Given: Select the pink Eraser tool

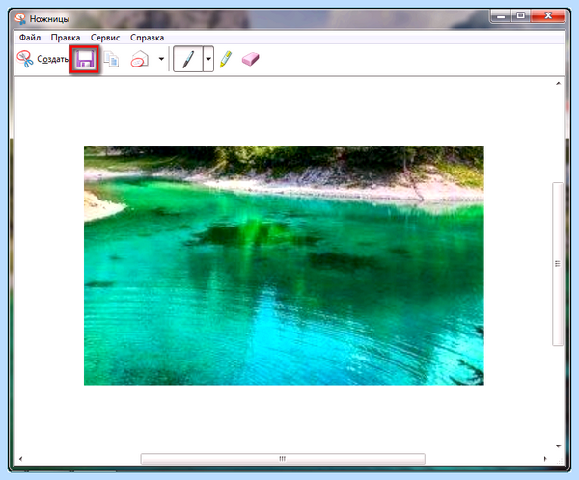Looking at the screenshot, I should (x=250, y=59).
